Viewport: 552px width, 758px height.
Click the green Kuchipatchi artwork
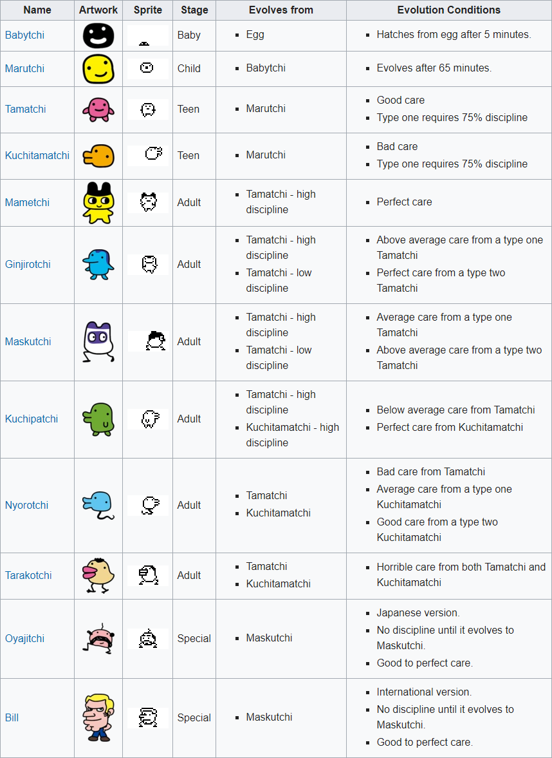point(98,419)
